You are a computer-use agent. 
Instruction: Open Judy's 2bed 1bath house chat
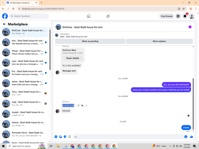click(24, 103)
